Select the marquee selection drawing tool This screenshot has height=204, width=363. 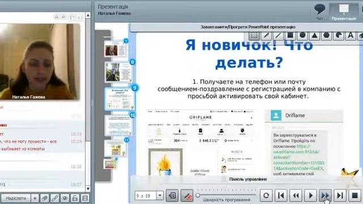pyautogui.click(x=254, y=36)
